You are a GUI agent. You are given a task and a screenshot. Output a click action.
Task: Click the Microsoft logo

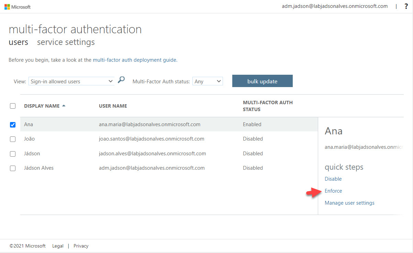click(18, 7)
